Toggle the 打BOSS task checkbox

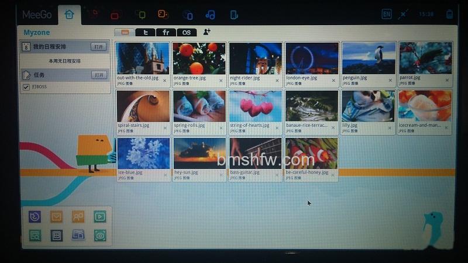point(26,87)
